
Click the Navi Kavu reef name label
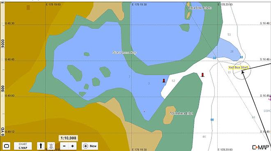(x=124, y=53)
